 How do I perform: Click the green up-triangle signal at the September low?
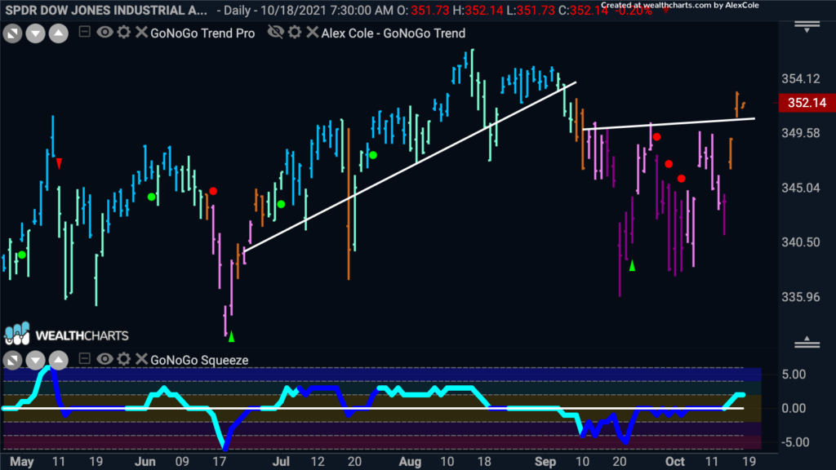click(x=633, y=265)
